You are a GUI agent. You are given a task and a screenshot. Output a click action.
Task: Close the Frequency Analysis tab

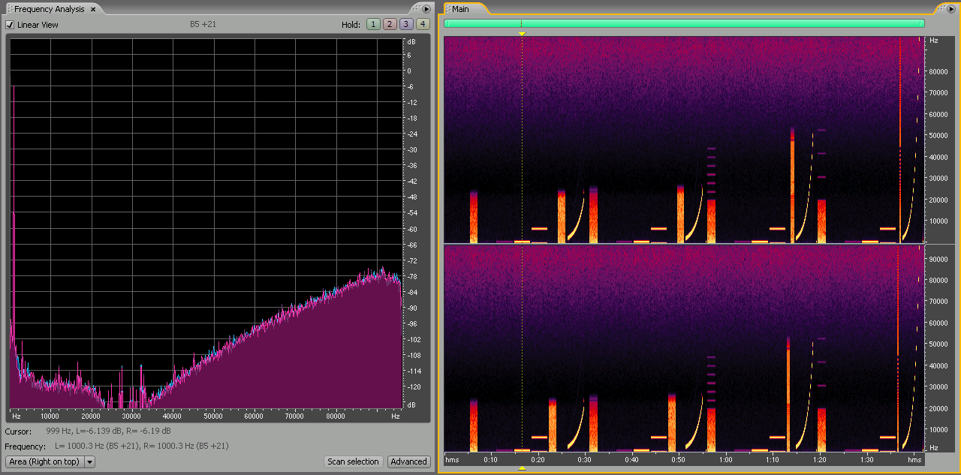(93, 10)
